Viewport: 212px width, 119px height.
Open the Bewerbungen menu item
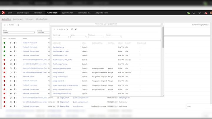tap(23, 13)
